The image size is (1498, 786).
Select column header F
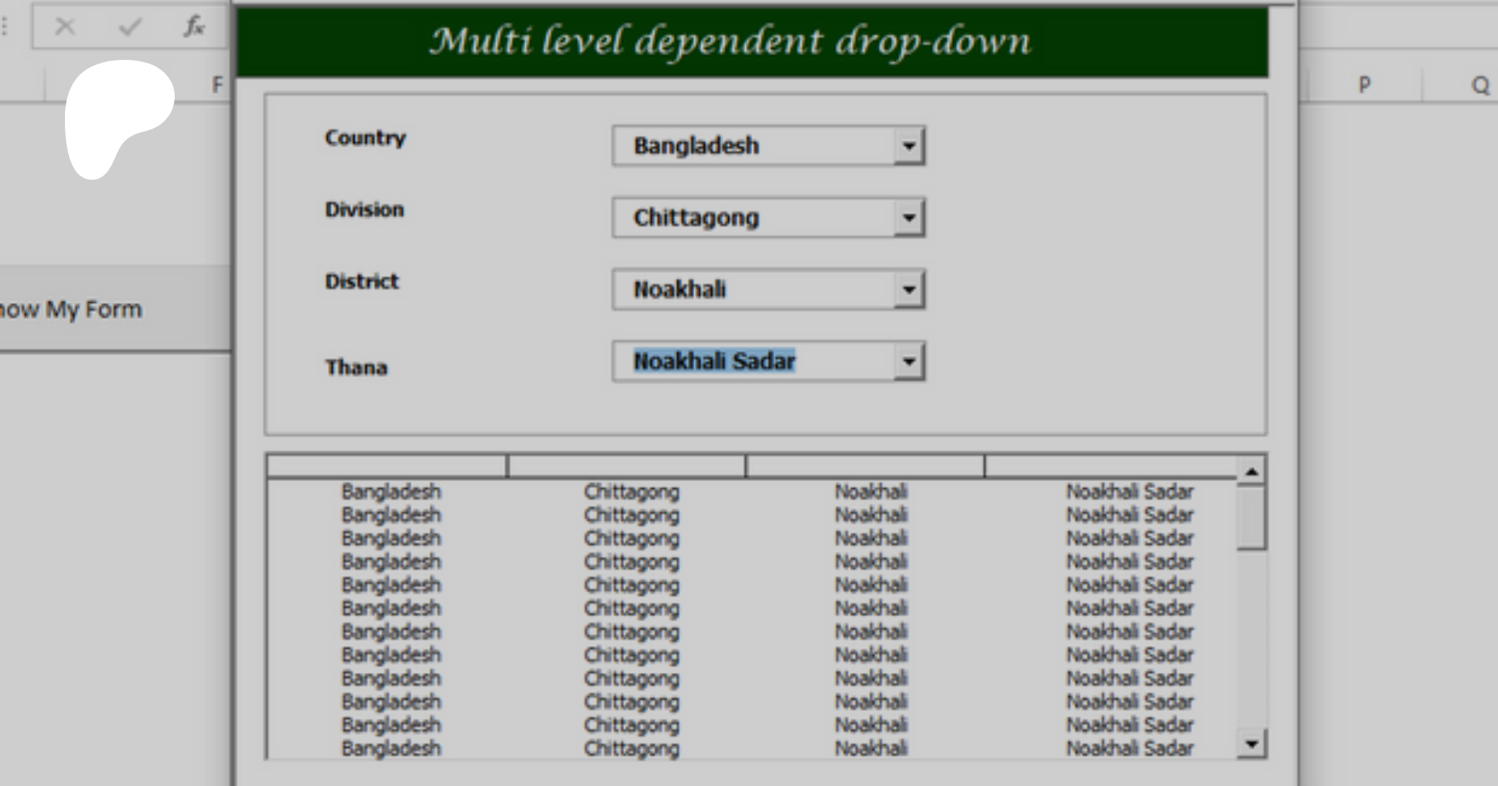(217, 85)
